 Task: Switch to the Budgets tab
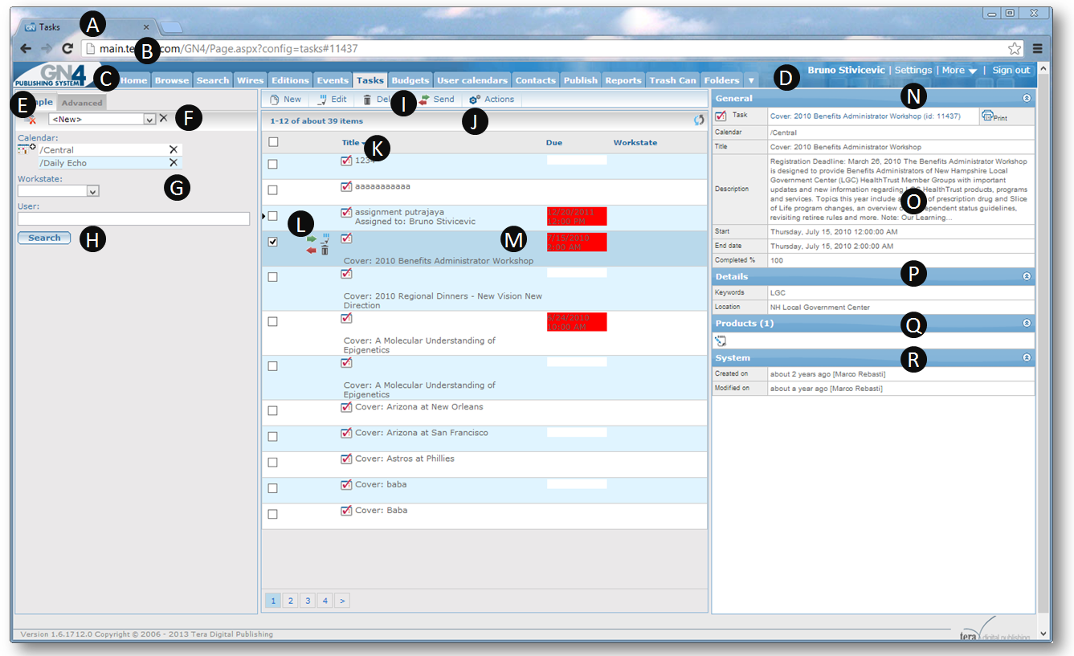pos(410,80)
